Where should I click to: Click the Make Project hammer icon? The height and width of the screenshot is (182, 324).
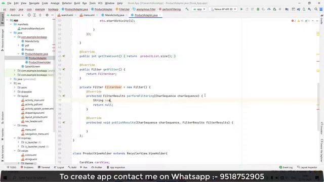[187, 9]
